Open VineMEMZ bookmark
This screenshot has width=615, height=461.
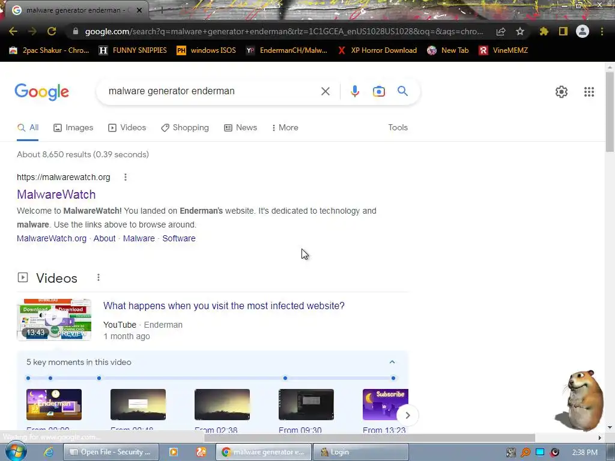(x=504, y=50)
